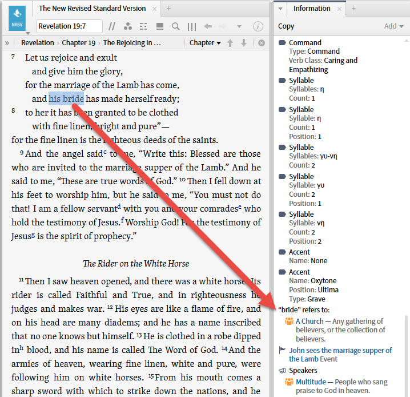The height and width of the screenshot is (397, 410).
Task: Click the "bride" refers to: heading
Action: pyautogui.click(x=304, y=310)
